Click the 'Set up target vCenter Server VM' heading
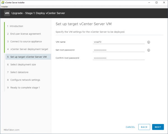 (83, 24)
